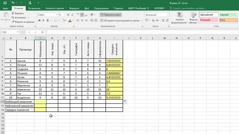Undo last action in quick access toolbar
This screenshot has width=239, height=134.
point(13,3)
